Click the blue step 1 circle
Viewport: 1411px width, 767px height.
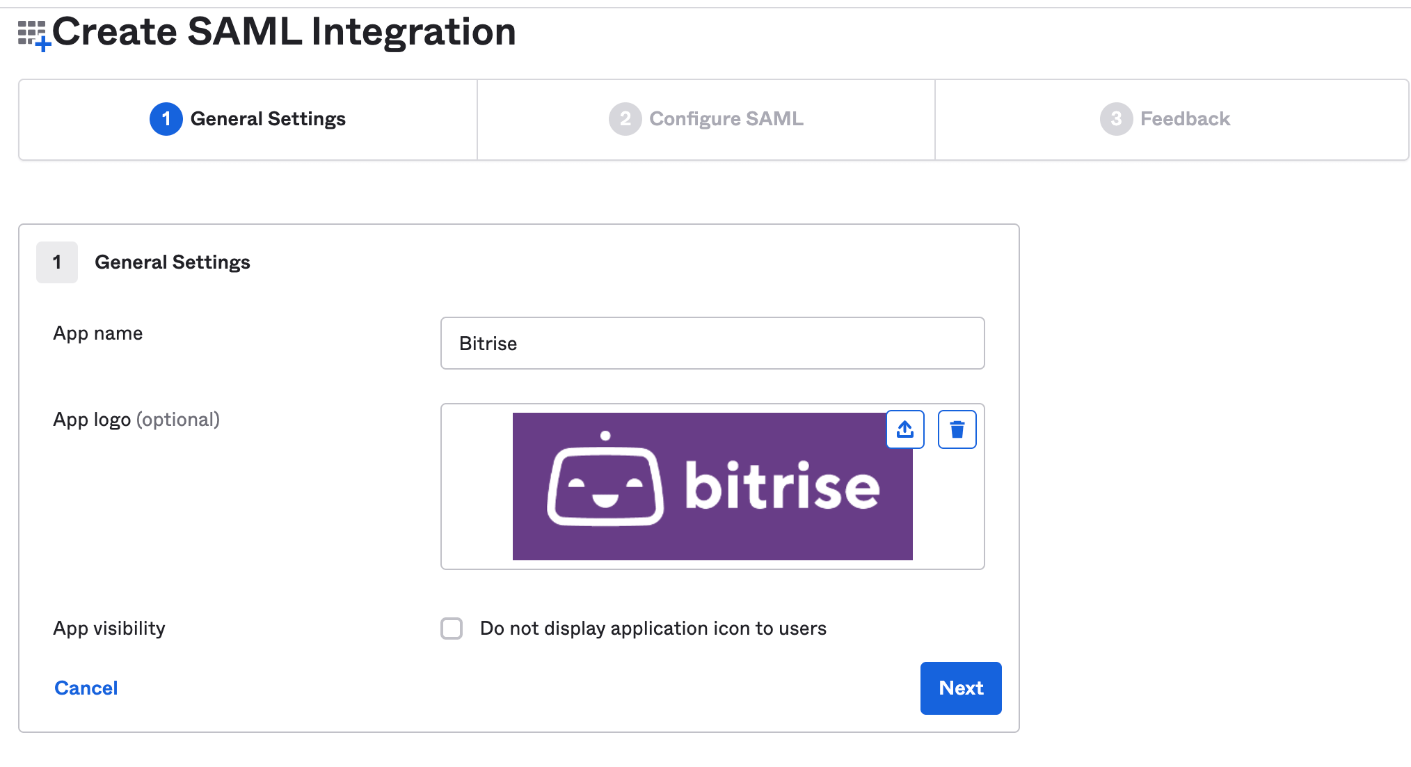[166, 119]
